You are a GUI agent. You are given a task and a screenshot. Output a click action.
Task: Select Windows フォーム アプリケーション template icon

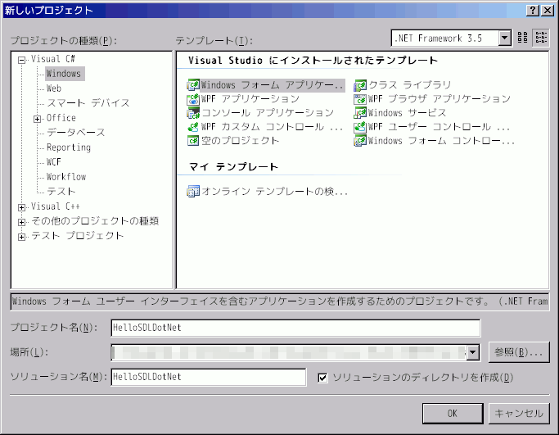[x=193, y=85]
